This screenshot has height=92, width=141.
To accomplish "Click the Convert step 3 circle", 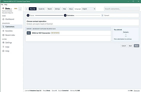I will (102, 15).
